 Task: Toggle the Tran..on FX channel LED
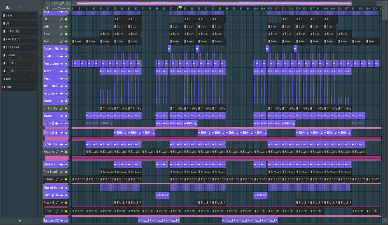pyautogui.click(x=66, y=220)
